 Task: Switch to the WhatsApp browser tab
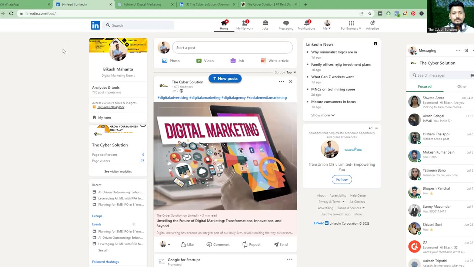[x=25, y=4]
